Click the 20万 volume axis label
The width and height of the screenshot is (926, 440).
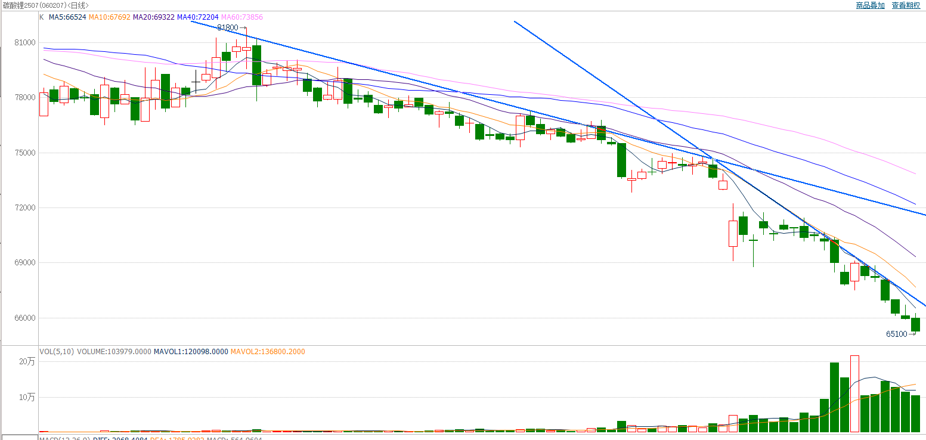tap(27, 362)
